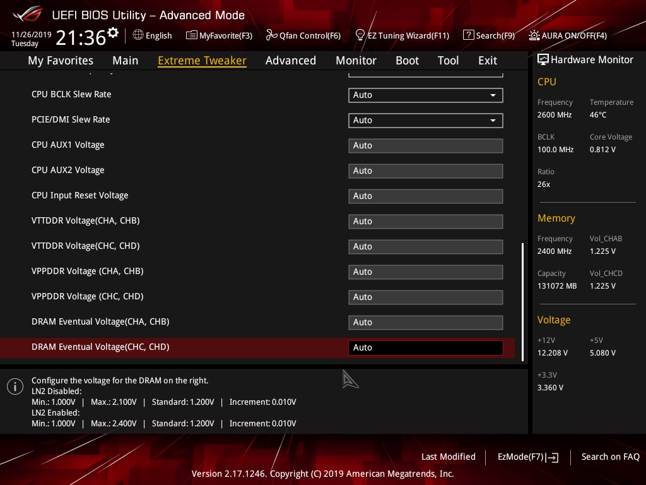This screenshot has height=485, width=646.
Task: Open MyFavorite(F3) list icon
Action: coord(191,35)
